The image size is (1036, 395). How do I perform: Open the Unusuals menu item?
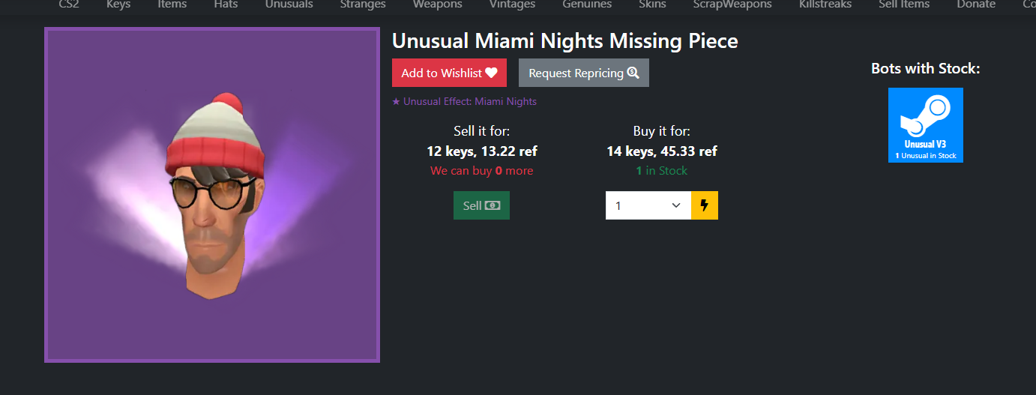(x=289, y=4)
